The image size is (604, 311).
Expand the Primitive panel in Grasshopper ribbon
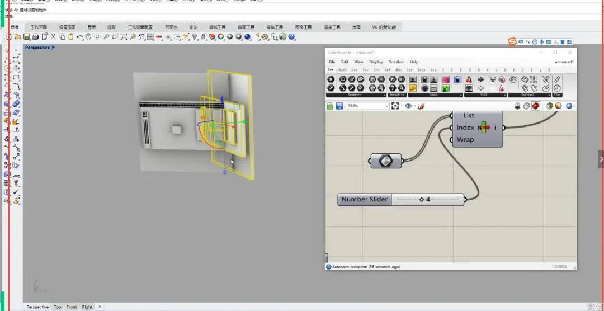pos(398,95)
